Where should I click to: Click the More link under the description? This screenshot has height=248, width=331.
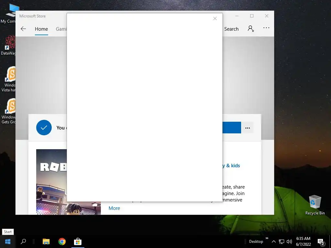pyautogui.click(x=114, y=208)
